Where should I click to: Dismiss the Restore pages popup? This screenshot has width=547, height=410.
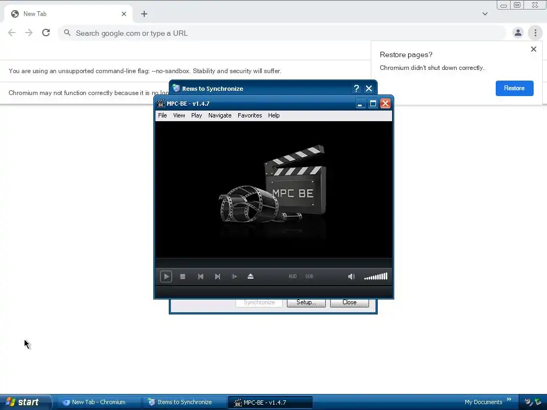point(534,49)
